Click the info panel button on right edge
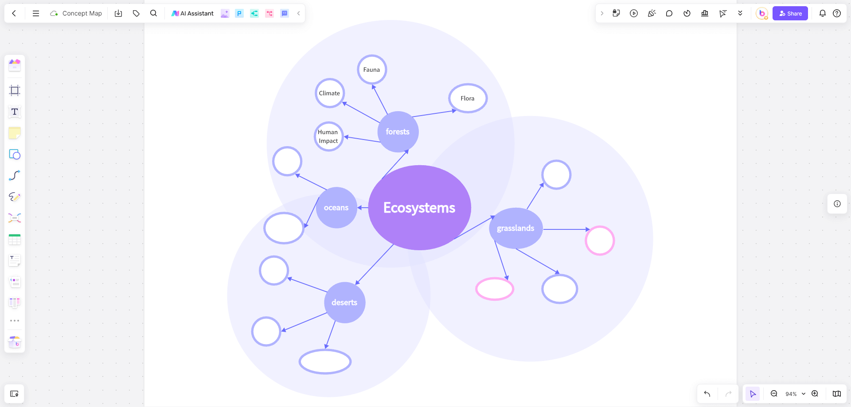The height and width of the screenshot is (407, 851). click(837, 204)
